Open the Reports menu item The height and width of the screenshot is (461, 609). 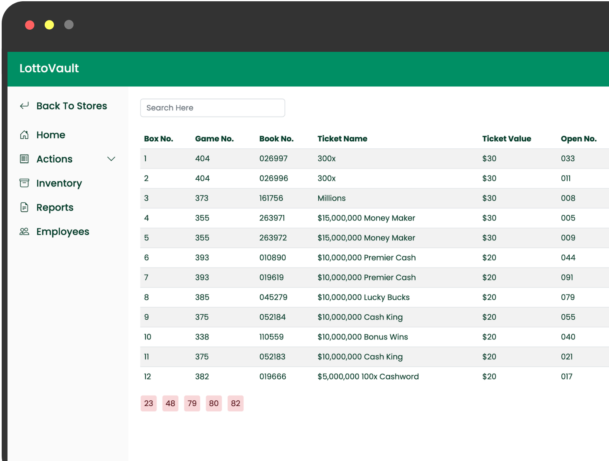(x=55, y=207)
